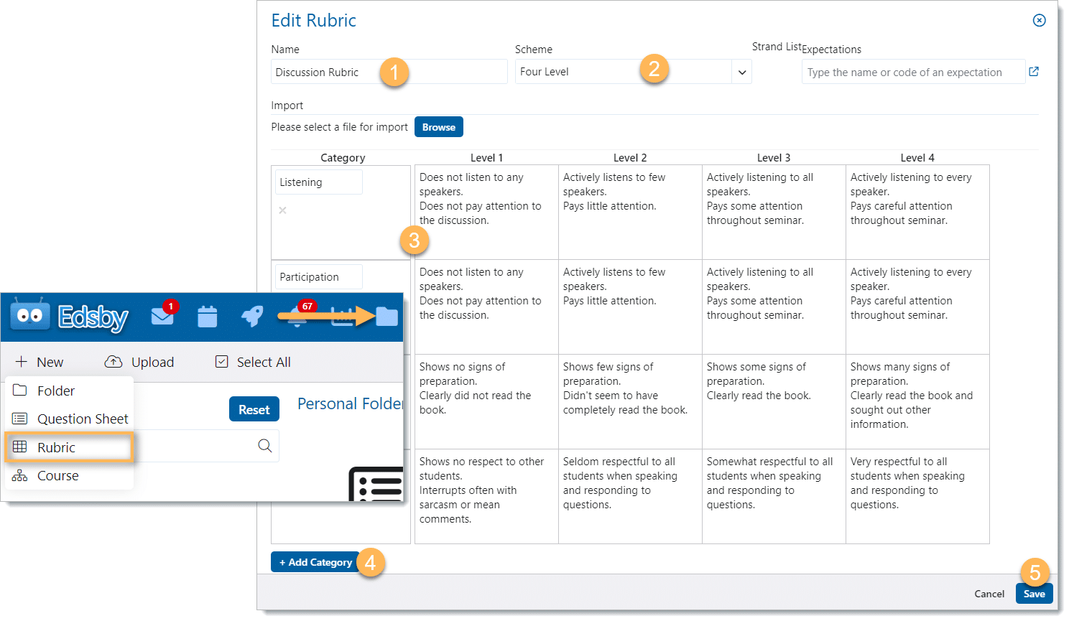This screenshot has height=621, width=1069.
Task: Open the calendar icon in Edsby header
Action: [x=207, y=317]
